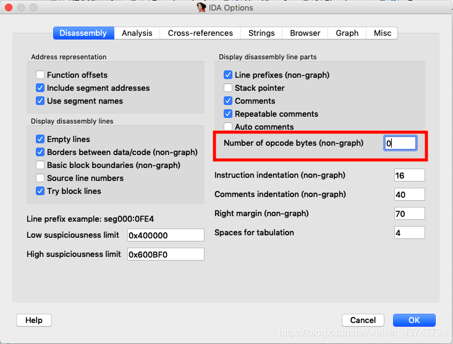Enable the Function offsets checkbox
This screenshot has width=453, height=344.
pos(40,75)
